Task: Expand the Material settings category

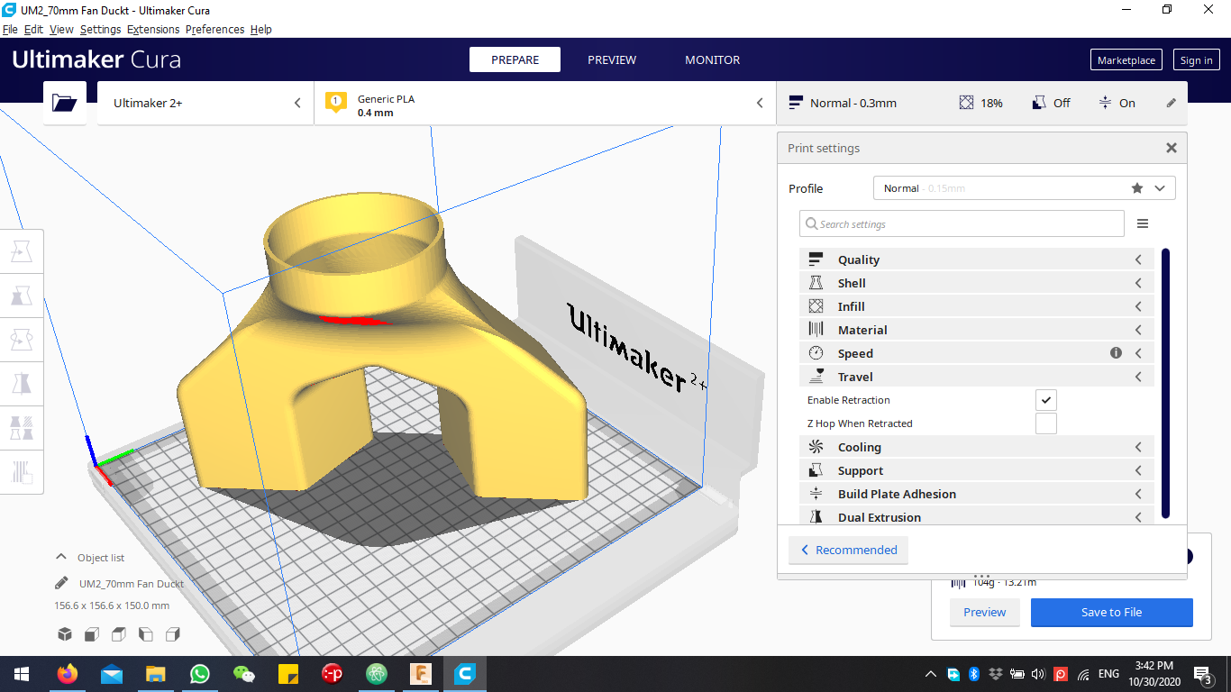Action: [977, 330]
